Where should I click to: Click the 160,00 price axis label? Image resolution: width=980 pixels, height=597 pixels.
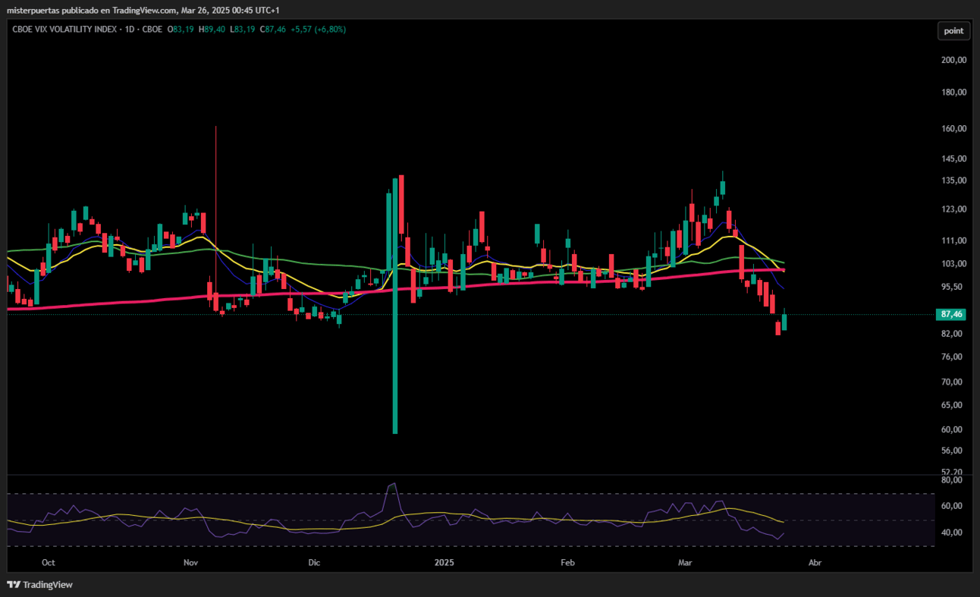click(953, 129)
